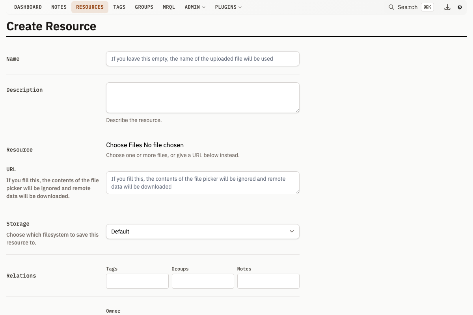Open the Storage dropdown set to Default
The image size is (473, 315).
pos(203,232)
